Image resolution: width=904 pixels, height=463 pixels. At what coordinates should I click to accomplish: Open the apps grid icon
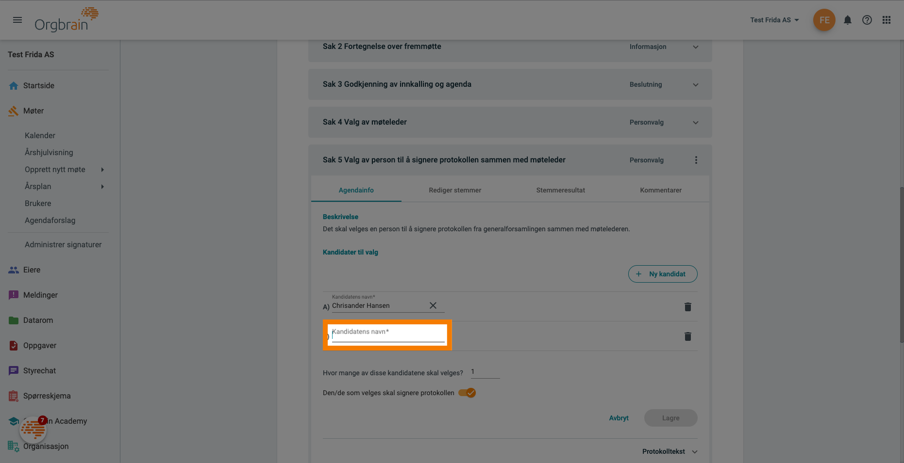[887, 20]
